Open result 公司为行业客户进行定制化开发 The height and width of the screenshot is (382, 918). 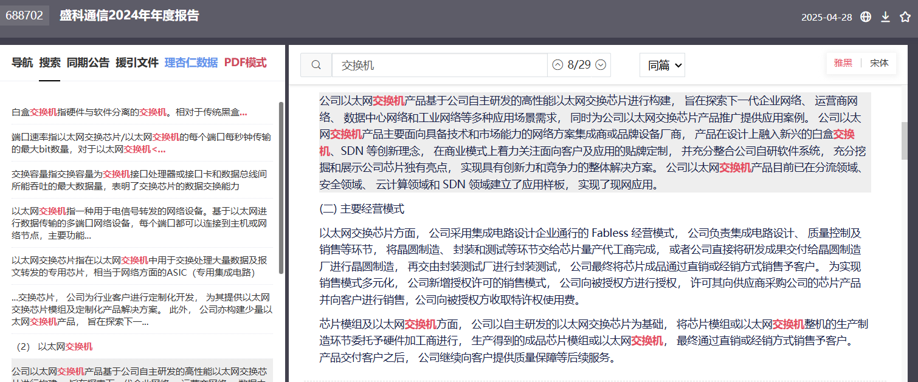(x=142, y=309)
